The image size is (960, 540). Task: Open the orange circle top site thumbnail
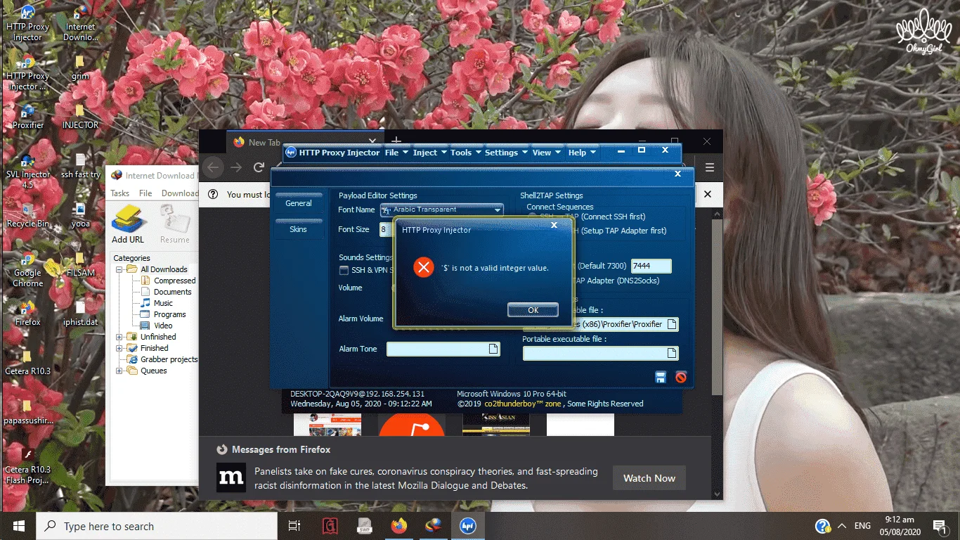[x=412, y=424]
